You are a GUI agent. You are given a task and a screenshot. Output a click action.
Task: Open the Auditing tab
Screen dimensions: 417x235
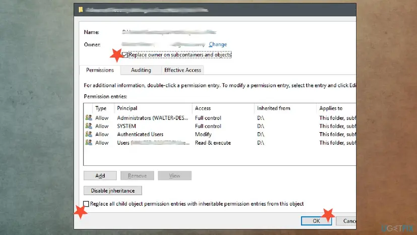tap(141, 70)
